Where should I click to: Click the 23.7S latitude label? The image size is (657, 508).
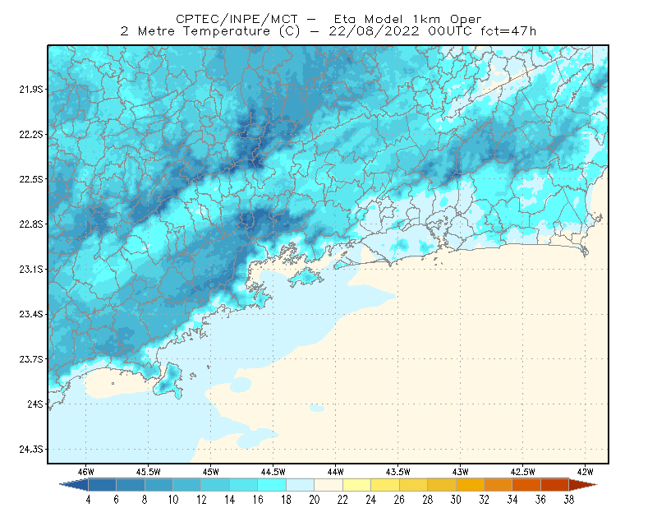pyautogui.click(x=31, y=359)
